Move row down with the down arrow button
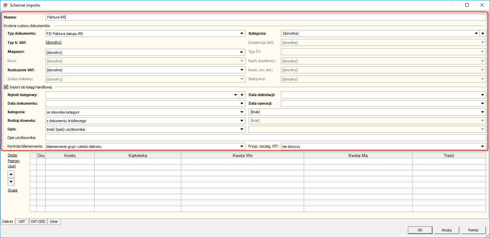This screenshot has height=238, width=490. (x=11, y=182)
